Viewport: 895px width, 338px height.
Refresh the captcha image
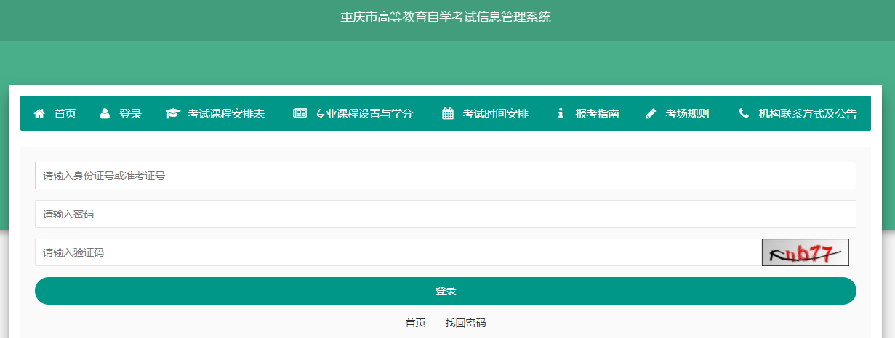pos(805,252)
